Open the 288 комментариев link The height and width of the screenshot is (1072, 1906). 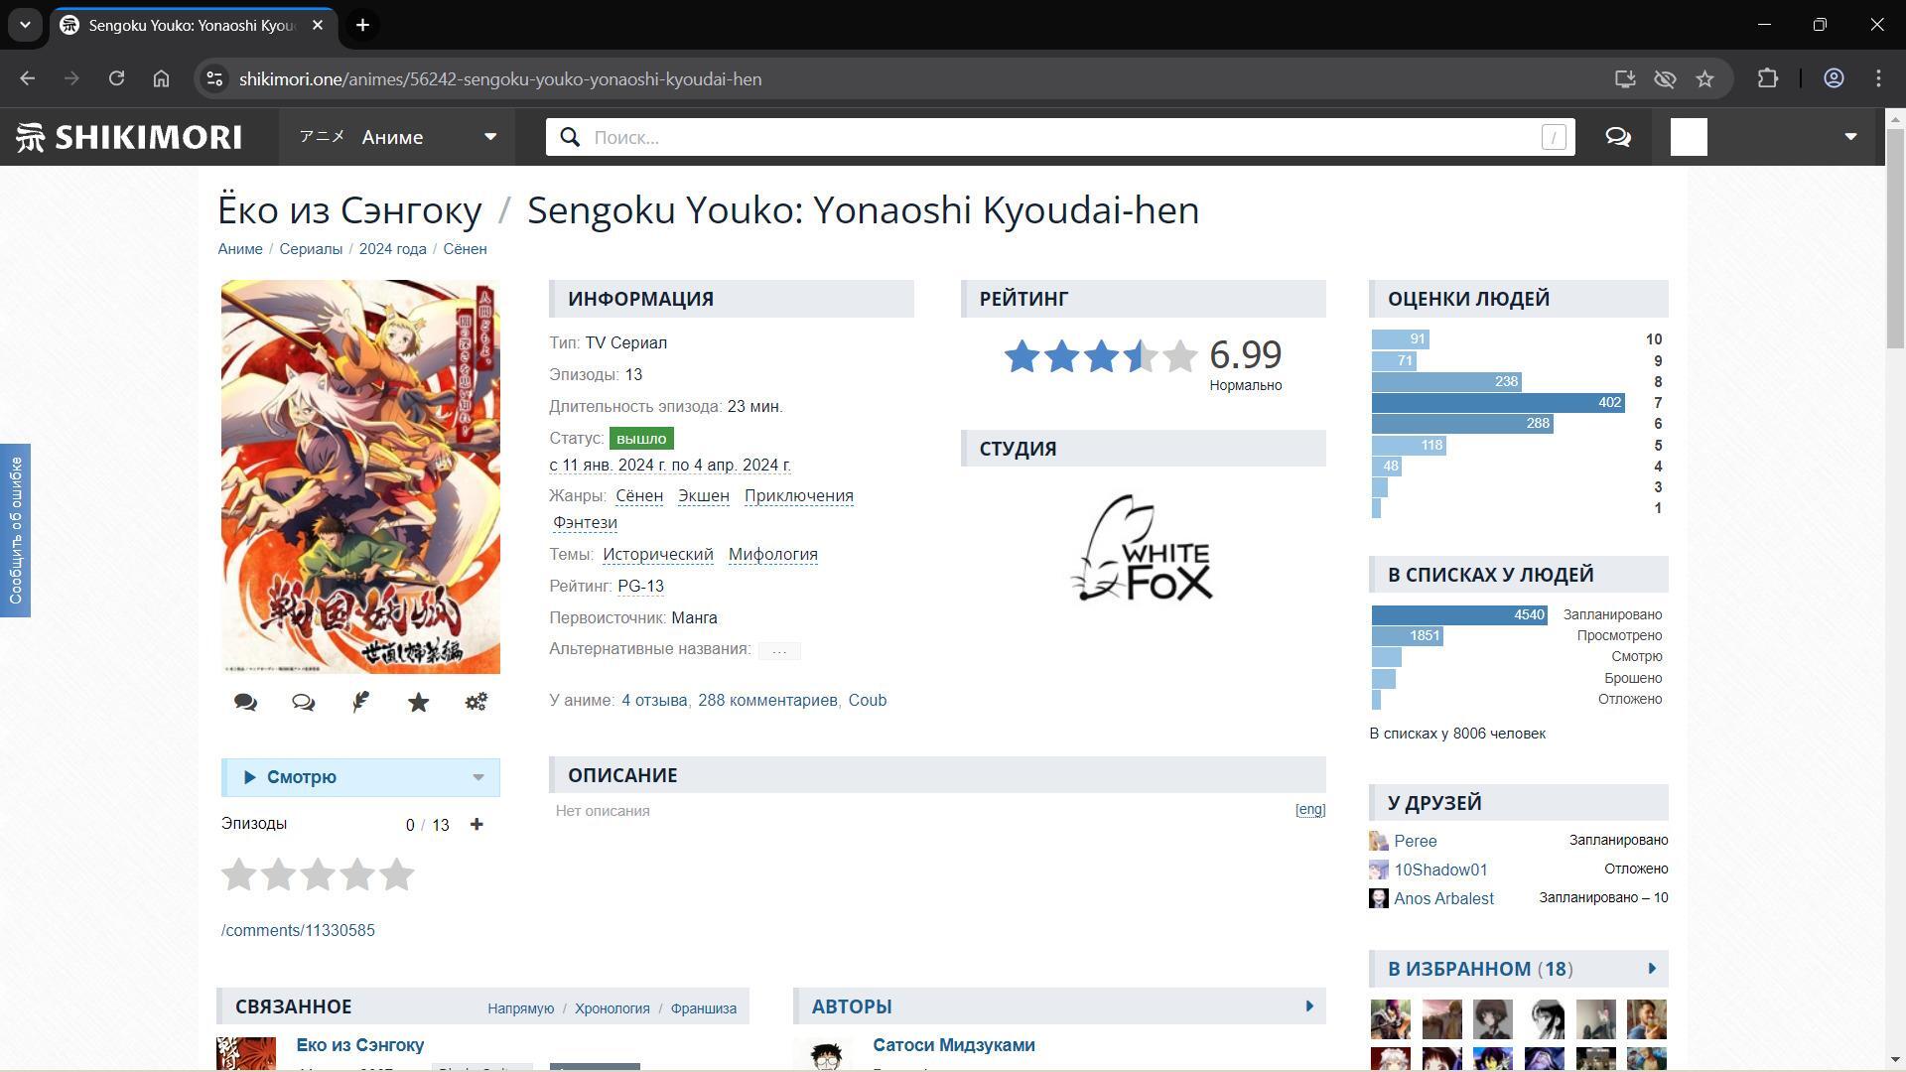[x=766, y=701]
